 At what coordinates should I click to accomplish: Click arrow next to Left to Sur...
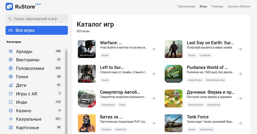pos(154,74)
